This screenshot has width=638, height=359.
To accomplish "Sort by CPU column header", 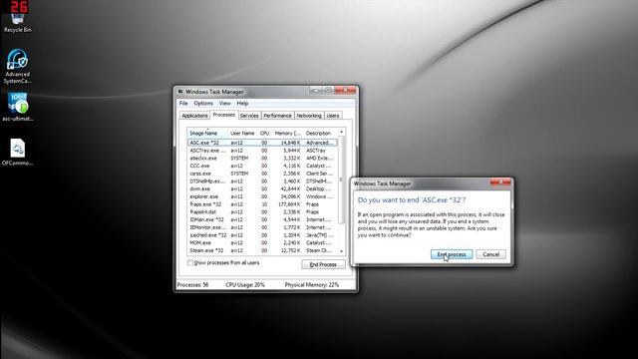I will [x=264, y=133].
